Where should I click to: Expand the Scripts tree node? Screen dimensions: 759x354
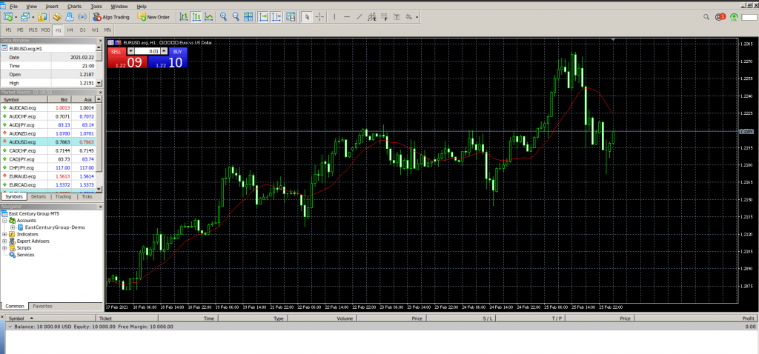[4, 247]
